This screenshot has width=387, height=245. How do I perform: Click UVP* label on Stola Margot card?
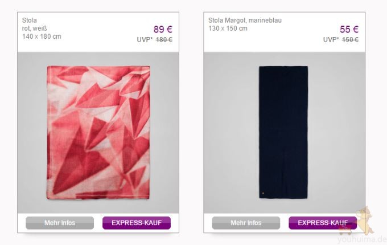coord(331,39)
